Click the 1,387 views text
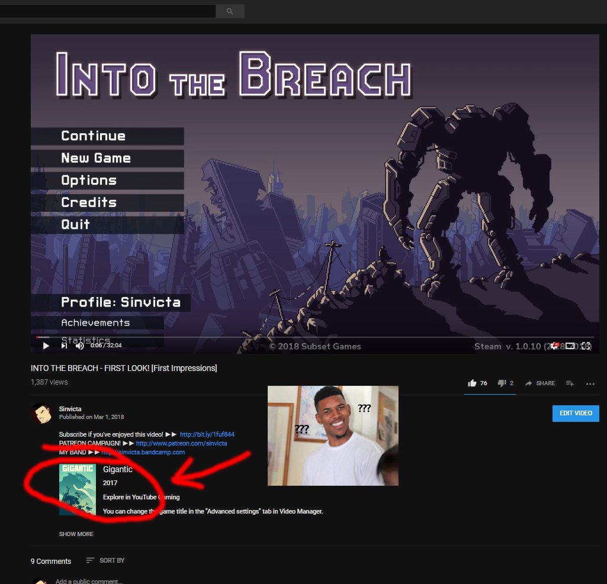The image size is (607, 584). click(x=49, y=382)
